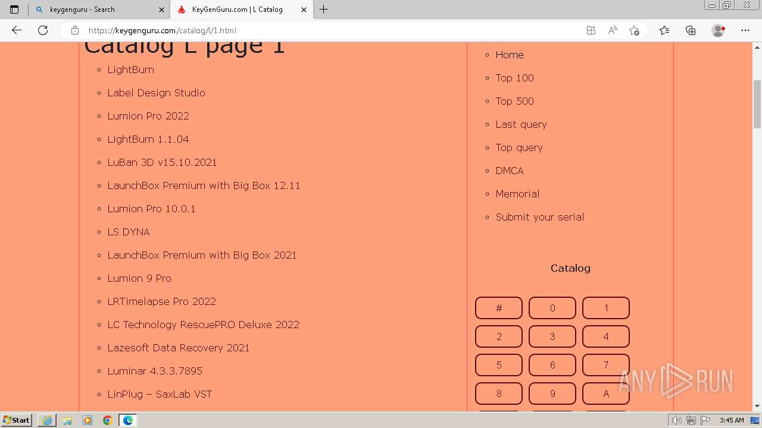
Task: Select catalog button 5
Action: point(499,365)
